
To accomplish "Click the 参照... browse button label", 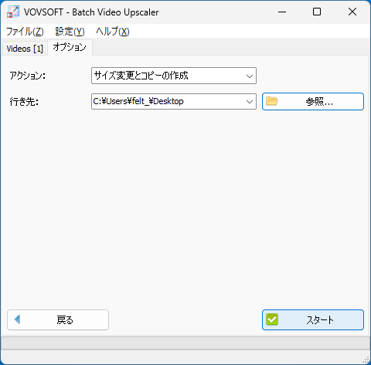I will 319,102.
